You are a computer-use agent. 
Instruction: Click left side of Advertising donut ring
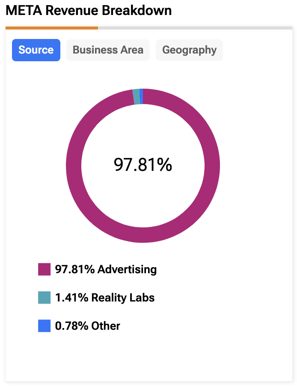tap(74, 166)
